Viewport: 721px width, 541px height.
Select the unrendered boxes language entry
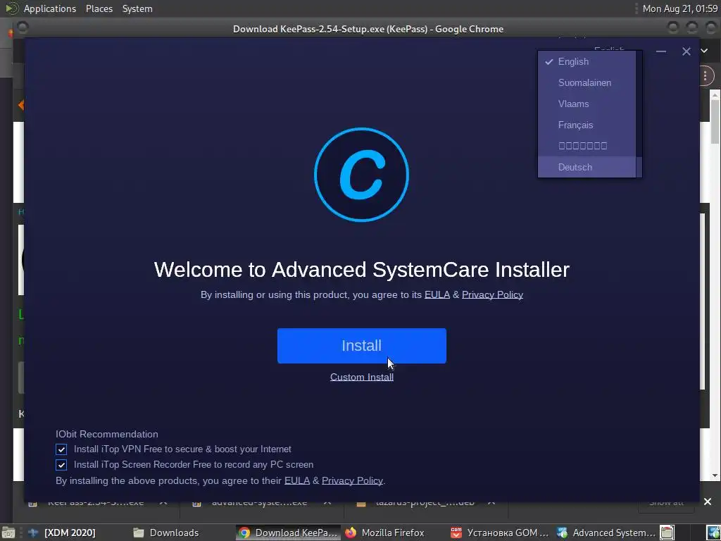click(x=587, y=146)
